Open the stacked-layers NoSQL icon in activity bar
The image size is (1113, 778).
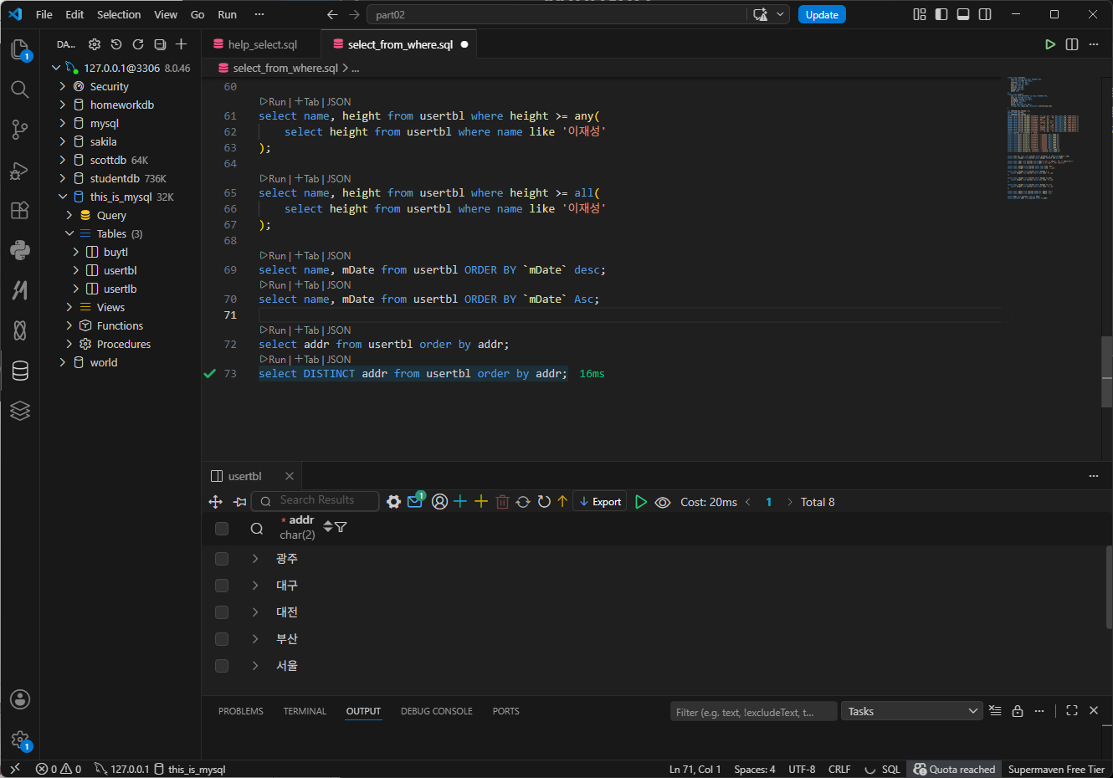point(20,411)
